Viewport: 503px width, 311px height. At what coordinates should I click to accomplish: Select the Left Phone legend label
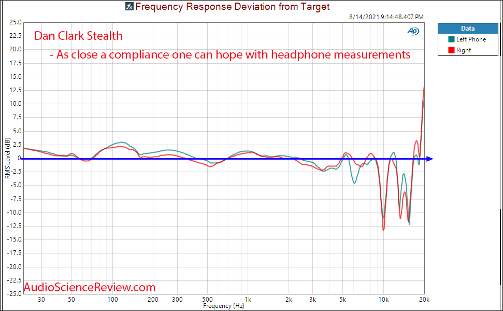pos(471,39)
